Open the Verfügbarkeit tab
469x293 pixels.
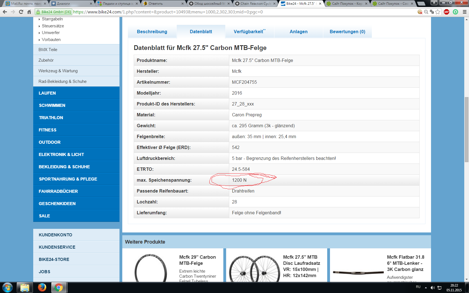(x=249, y=32)
